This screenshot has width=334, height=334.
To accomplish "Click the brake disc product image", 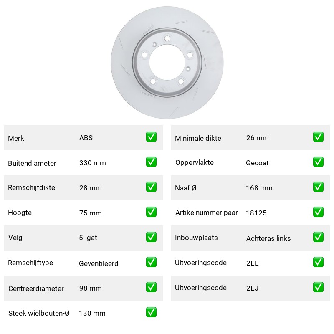I will click(167, 62).
